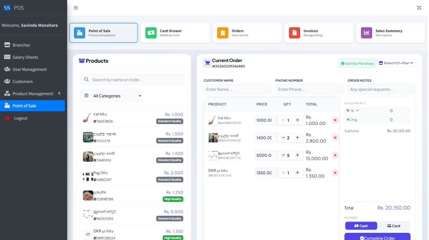Screen dimensions: 429x240
Task: Click the fullscreen expand icon
Action: (419, 8)
